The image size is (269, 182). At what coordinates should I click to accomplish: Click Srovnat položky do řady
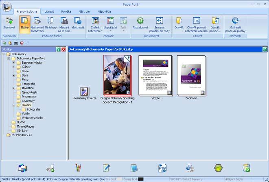(x=160, y=24)
